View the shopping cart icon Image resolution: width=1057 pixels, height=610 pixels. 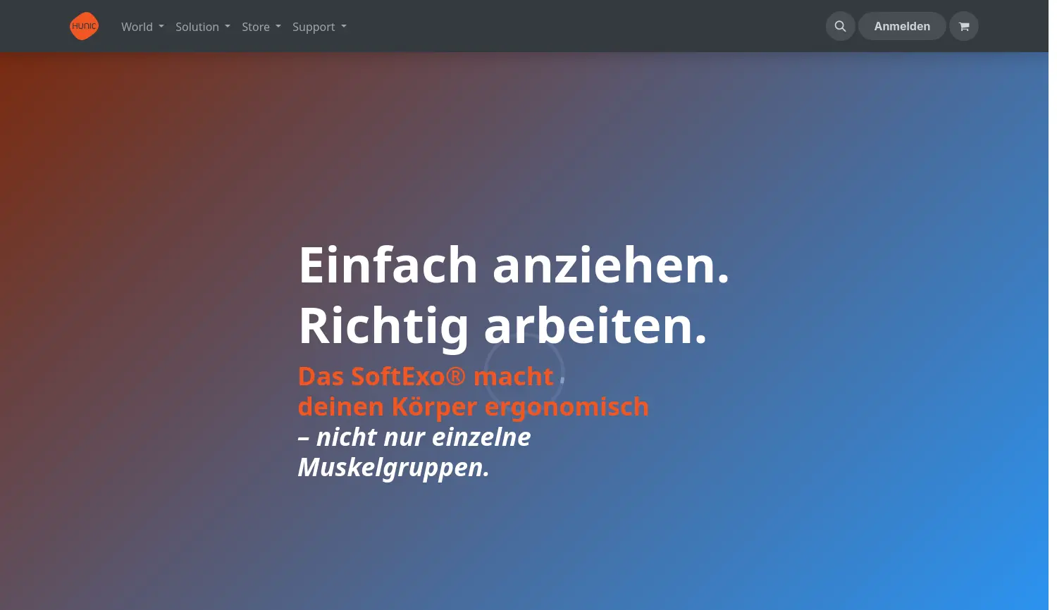coord(963,26)
